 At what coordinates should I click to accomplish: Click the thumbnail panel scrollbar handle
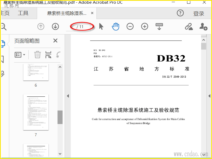coord(60,117)
